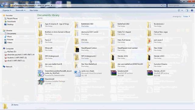Image resolution: width=195 pixels, height=110 pixels.
Task: Select Network in navigation pane
Action: point(9,67)
